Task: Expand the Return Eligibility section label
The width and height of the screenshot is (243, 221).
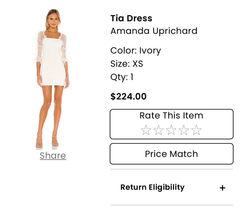Action: [152, 187]
